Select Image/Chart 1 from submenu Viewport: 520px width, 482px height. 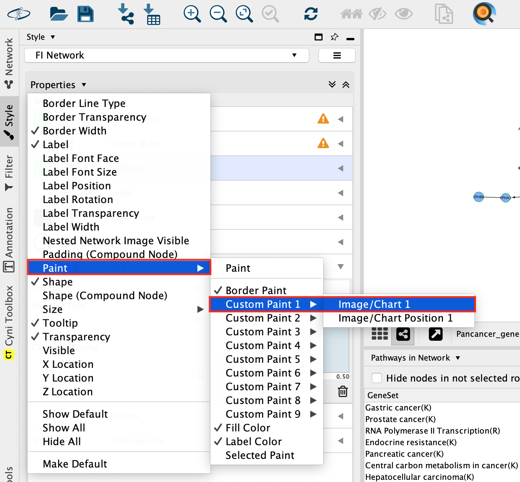click(374, 304)
